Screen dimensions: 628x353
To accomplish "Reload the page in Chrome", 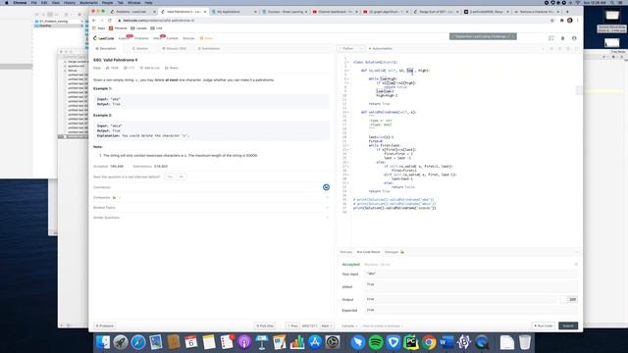I will [x=110, y=21].
